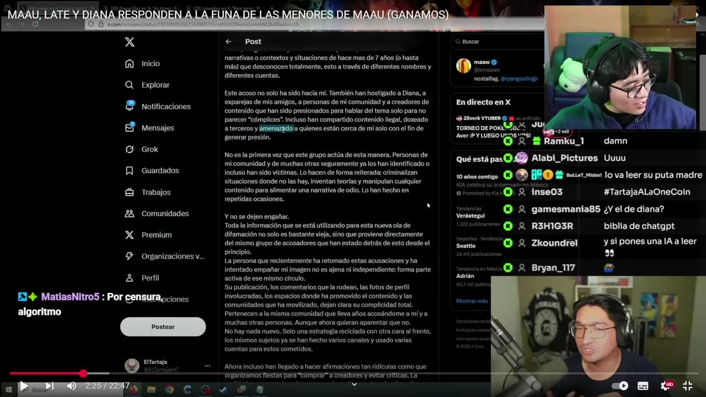706x397 pixels.
Task: Toggle subtitles on the video
Action: (x=643, y=386)
